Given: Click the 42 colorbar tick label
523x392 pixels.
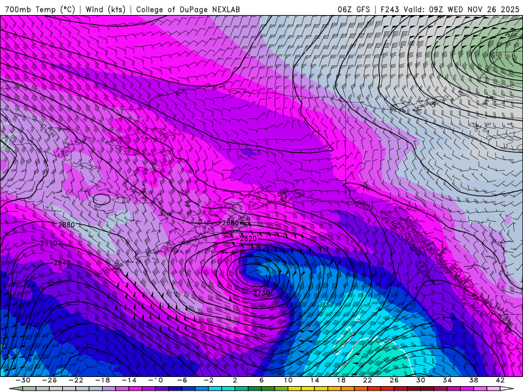Looking at the screenshot, I should (500, 380).
